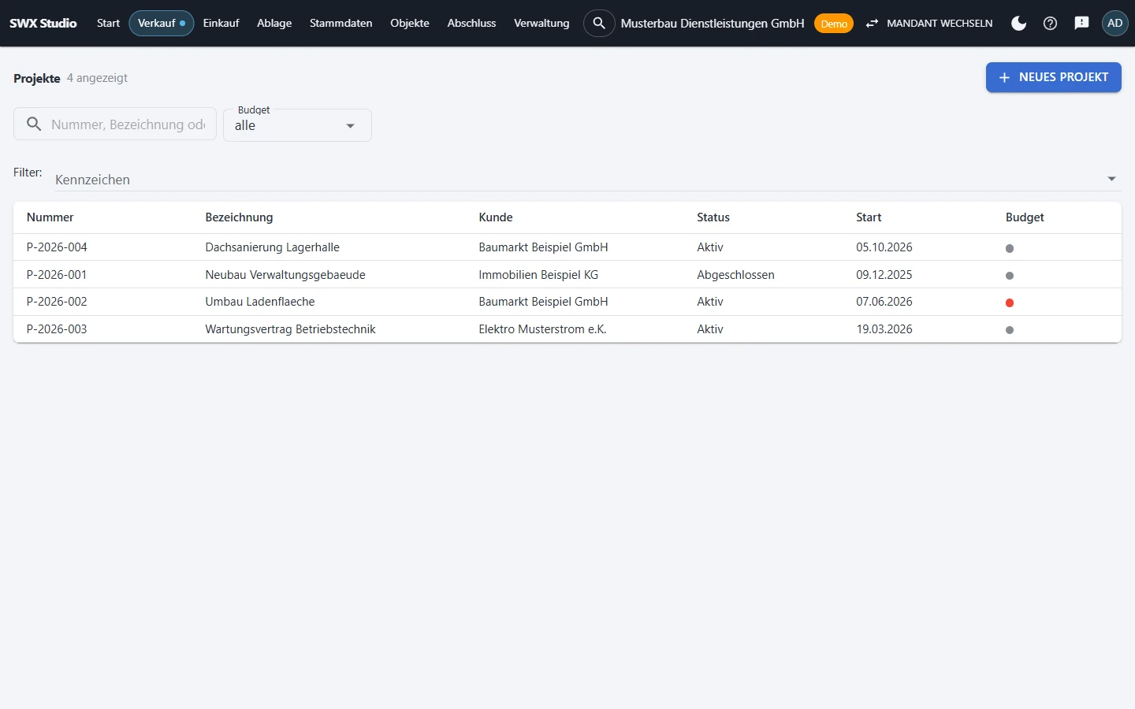
Task: Click the Abgeschlossen status cell
Action: click(x=735, y=275)
